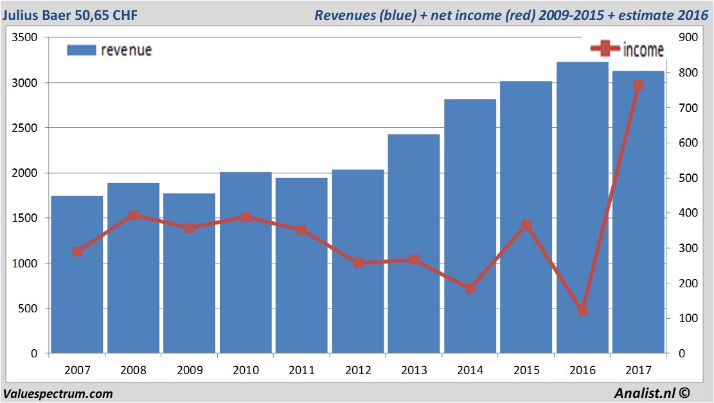Select the 2012 revenue bar

coord(358,262)
